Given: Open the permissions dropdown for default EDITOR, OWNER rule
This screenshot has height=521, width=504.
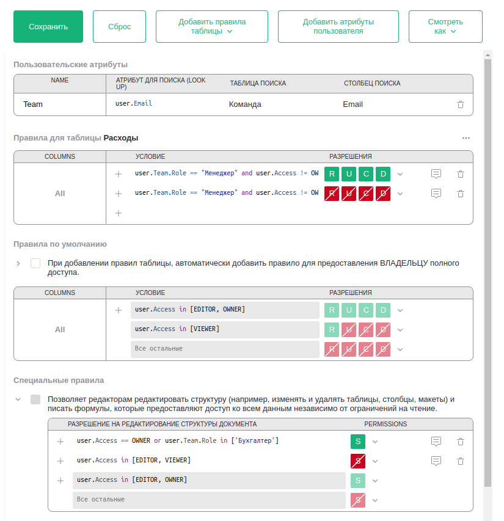Looking at the screenshot, I should [x=400, y=310].
